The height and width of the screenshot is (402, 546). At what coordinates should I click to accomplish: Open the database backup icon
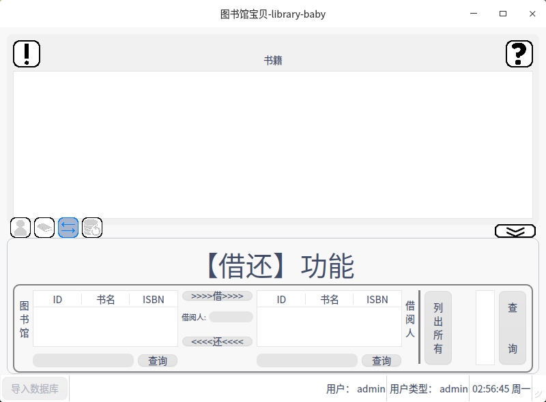tap(92, 228)
